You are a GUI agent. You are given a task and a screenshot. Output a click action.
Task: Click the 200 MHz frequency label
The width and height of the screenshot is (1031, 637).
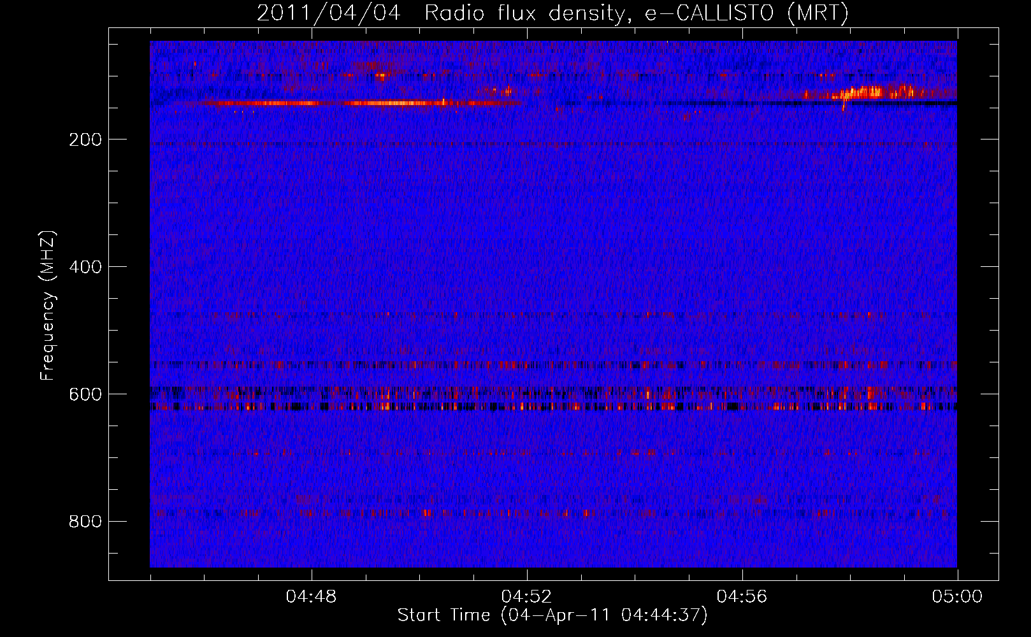click(85, 140)
